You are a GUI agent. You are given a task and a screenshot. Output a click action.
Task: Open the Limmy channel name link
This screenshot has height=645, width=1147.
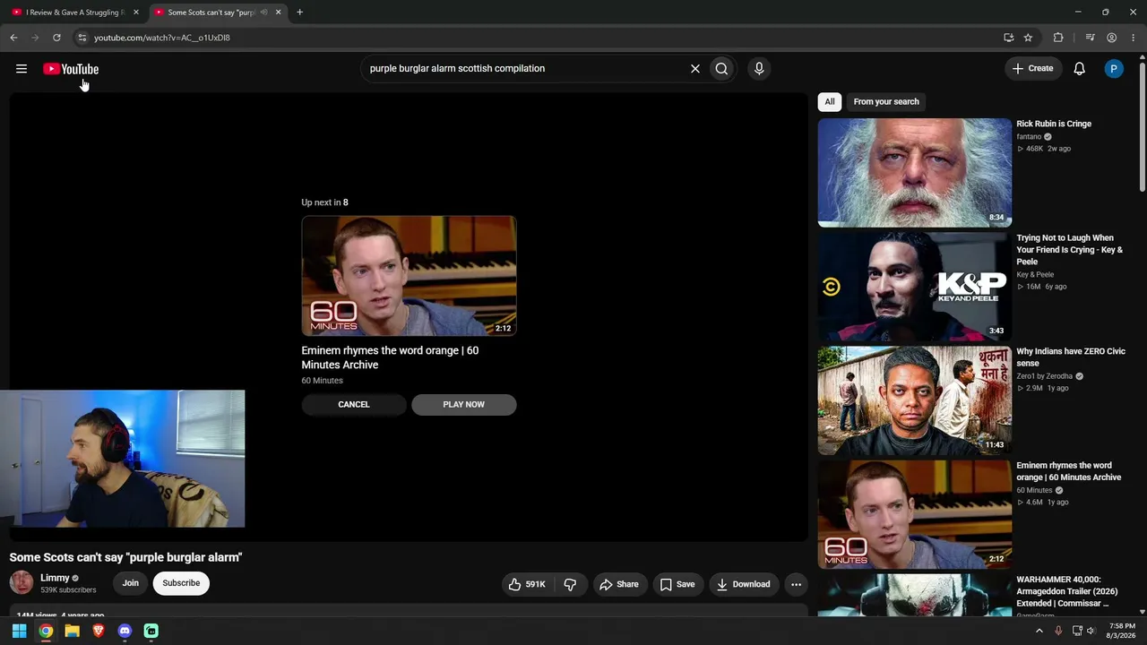pos(55,578)
